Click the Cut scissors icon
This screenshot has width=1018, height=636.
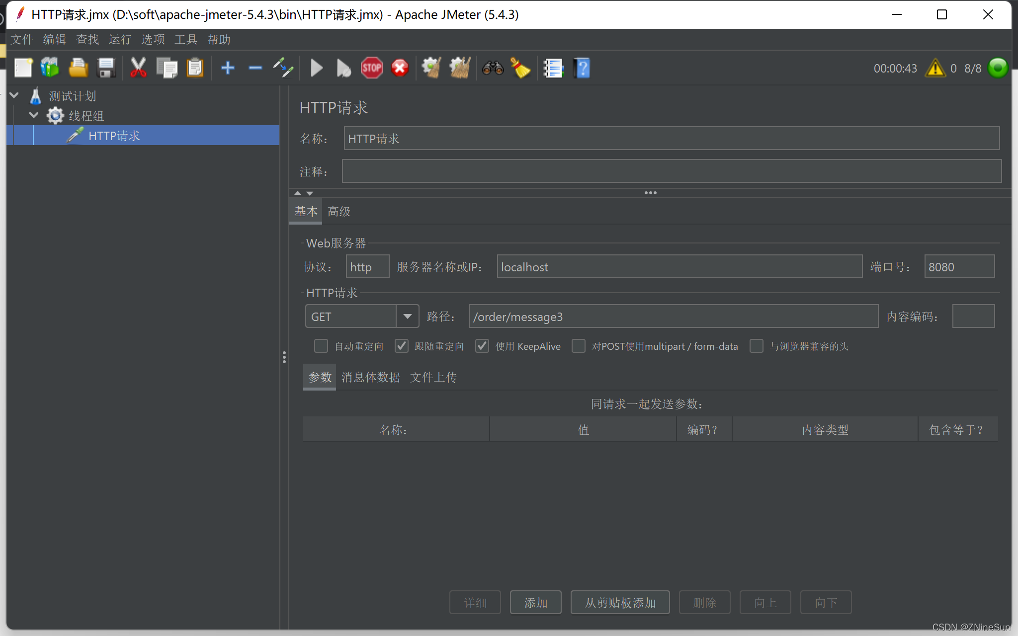[138, 68]
